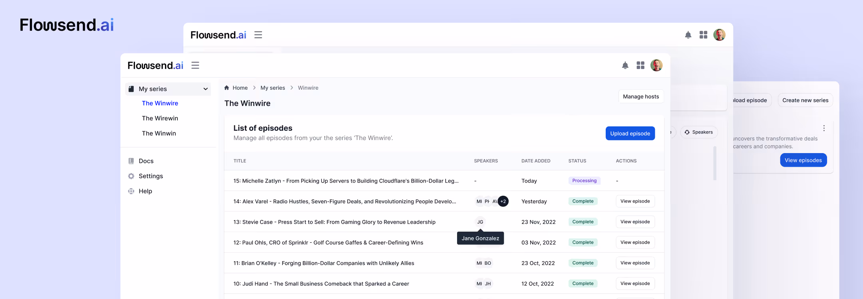
Task: Click BO speaker avatar on episode 11
Action: tap(488, 263)
